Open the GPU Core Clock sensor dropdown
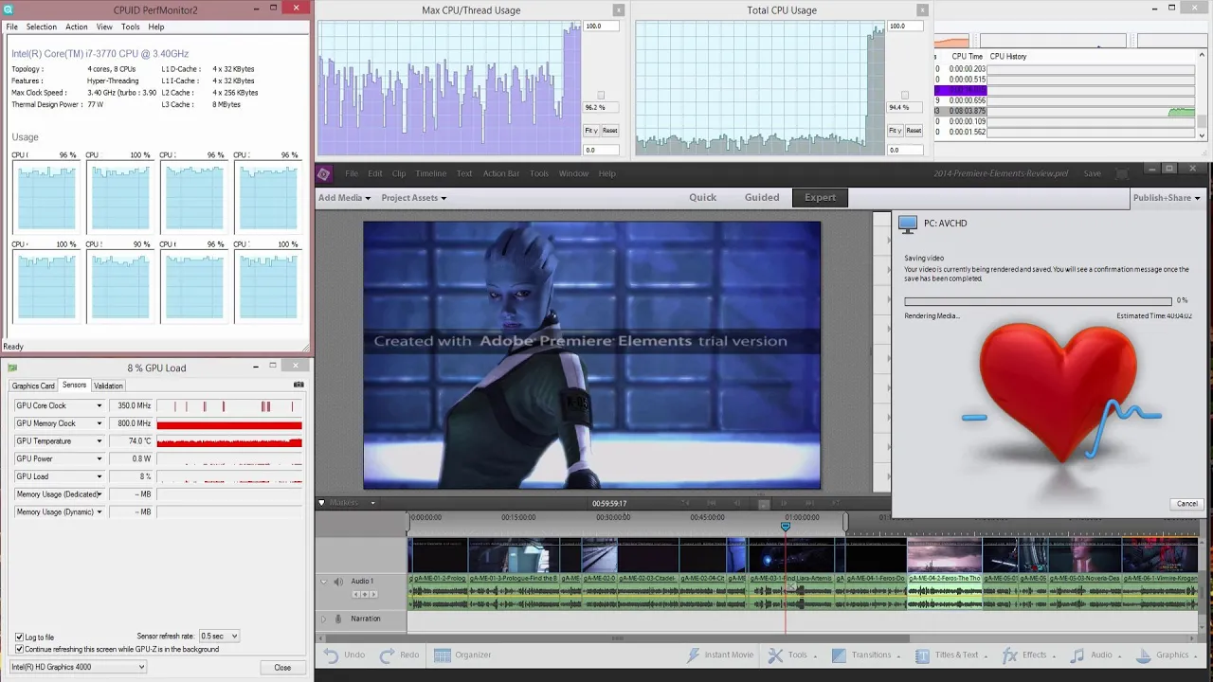 pos(99,405)
